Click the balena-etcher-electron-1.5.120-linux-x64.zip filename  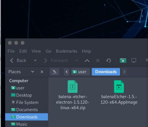click(73, 102)
